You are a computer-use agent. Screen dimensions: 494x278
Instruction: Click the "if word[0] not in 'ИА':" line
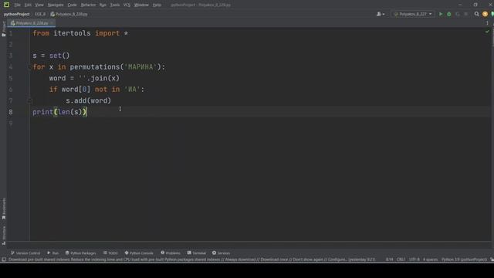(x=96, y=90)
